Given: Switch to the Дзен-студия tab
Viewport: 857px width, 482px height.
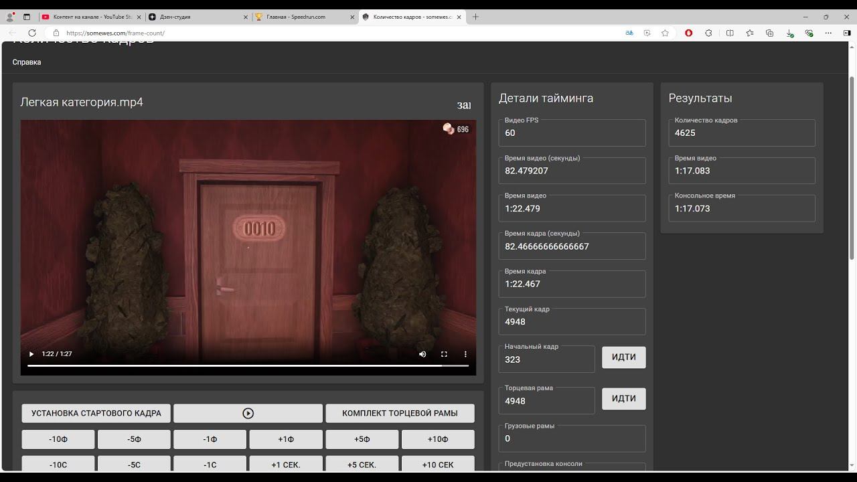Looking at the screenshot, I should click(x=198, y=17).
